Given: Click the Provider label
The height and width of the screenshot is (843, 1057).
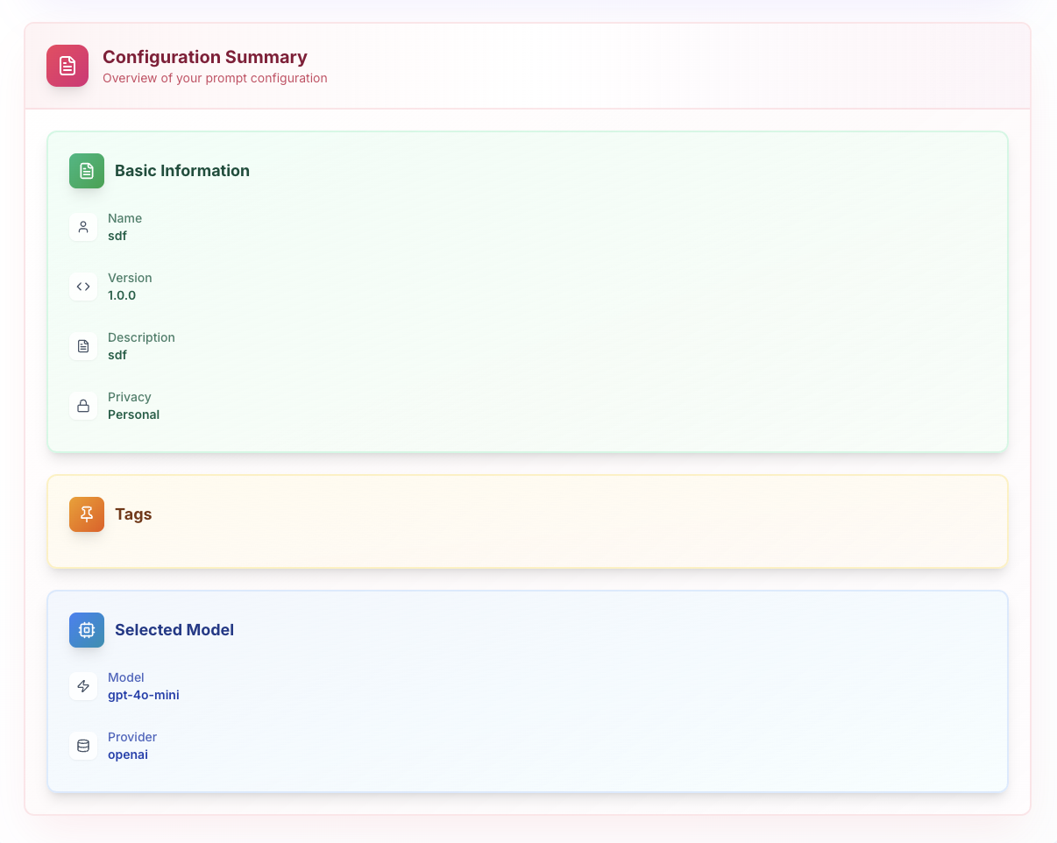Looking at the screenshot, I should (132, 737).
